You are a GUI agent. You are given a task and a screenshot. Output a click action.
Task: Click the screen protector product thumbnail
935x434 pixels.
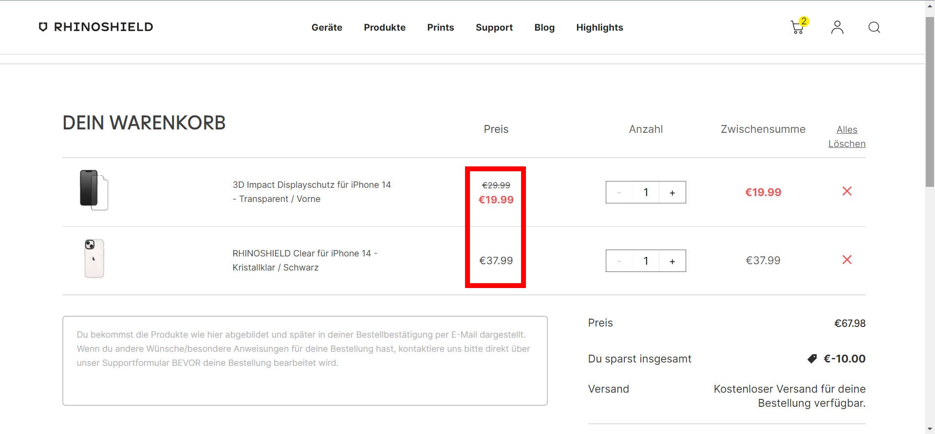(94, 190)
